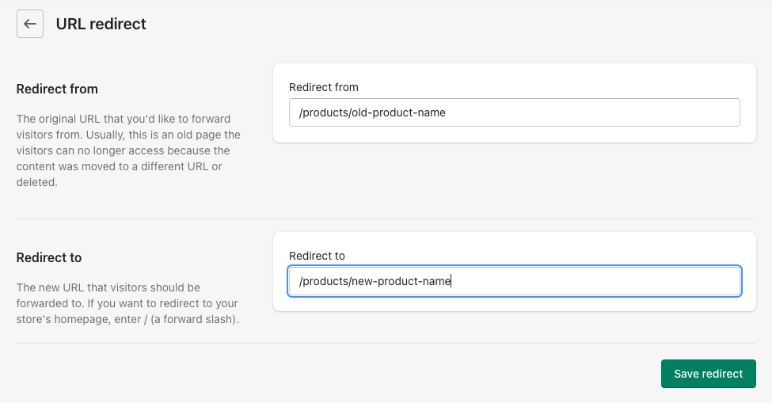Click the Save redirect button
772x403 pixels.
[x=708, y=374]
